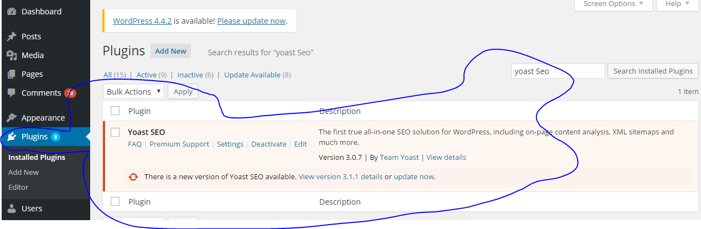Click View details link for Yoast SEO

(446, 158)
